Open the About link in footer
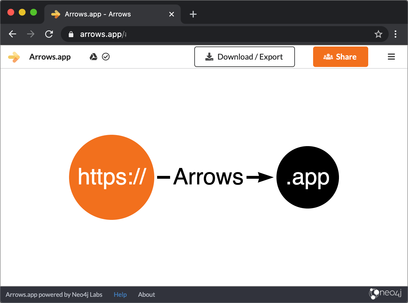The image size is (408, 303). 147,294
